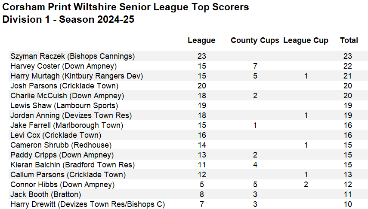
Task: Select Jordan Anning (Devizes Town Res) name
Action: point(71,115)
